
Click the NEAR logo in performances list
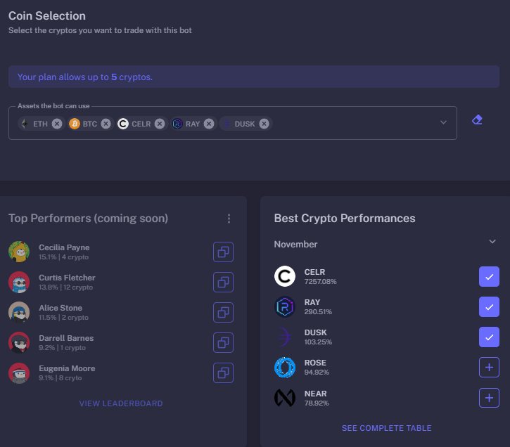pyautogui.click(x=285, y=398)
